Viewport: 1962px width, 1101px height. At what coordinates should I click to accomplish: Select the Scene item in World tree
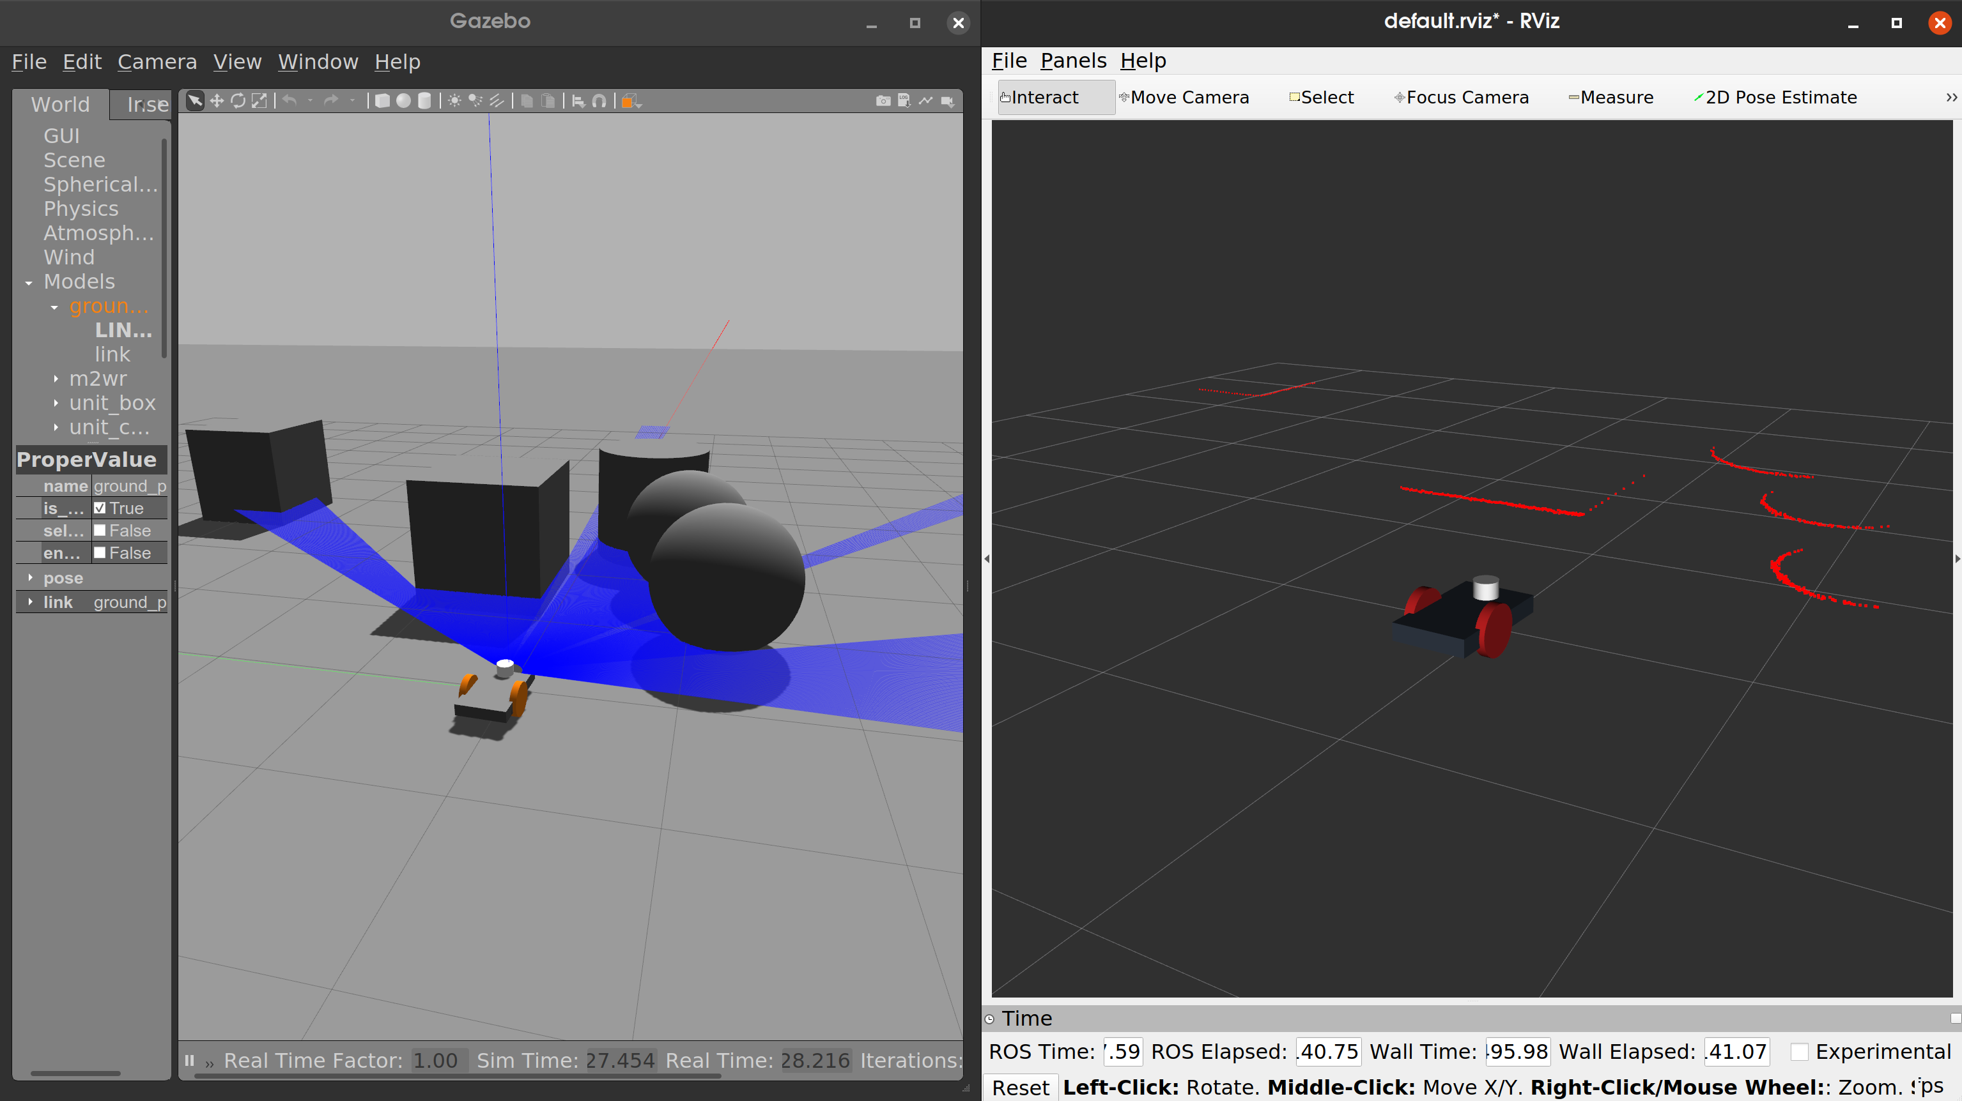tap(74, 160)
